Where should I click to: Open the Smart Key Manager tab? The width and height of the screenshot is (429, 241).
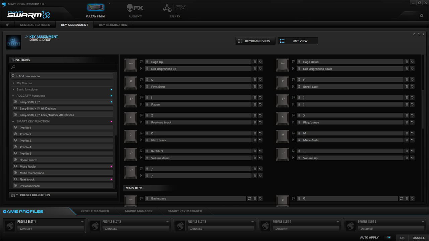(185, 211)
